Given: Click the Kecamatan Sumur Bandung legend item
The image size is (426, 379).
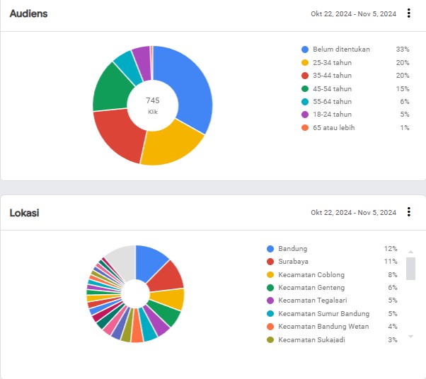Looking at the screenshot, I should (323, 314).
